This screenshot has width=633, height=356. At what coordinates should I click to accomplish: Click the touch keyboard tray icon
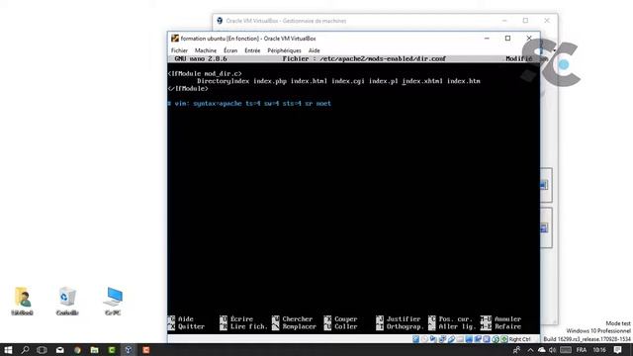point(566,350)
